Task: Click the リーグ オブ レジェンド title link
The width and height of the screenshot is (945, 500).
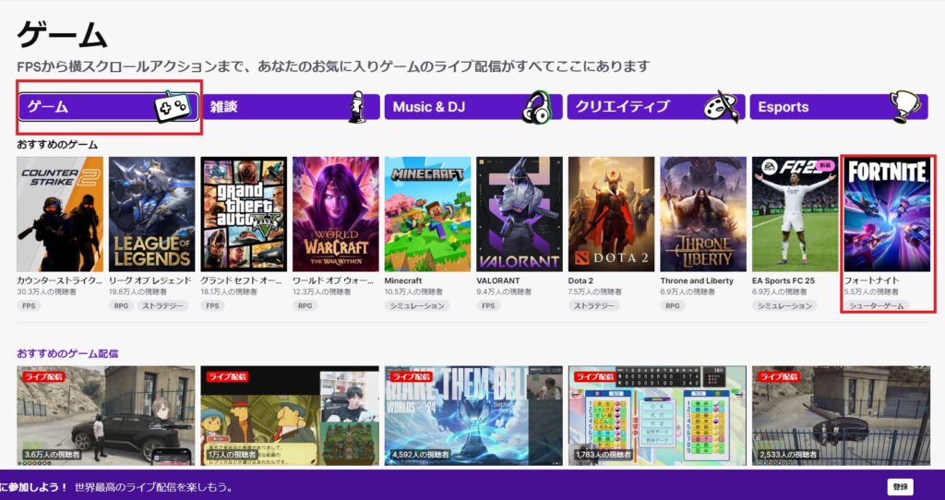Action: pos(150,280)
